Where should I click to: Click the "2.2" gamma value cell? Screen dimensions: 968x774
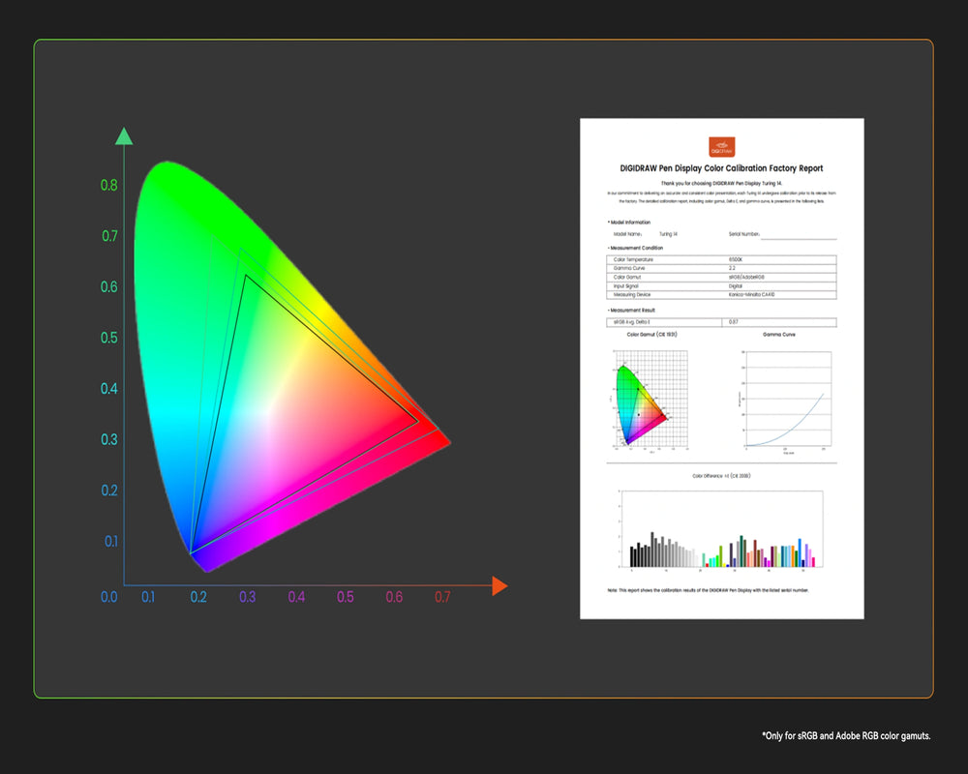[732, 269]
